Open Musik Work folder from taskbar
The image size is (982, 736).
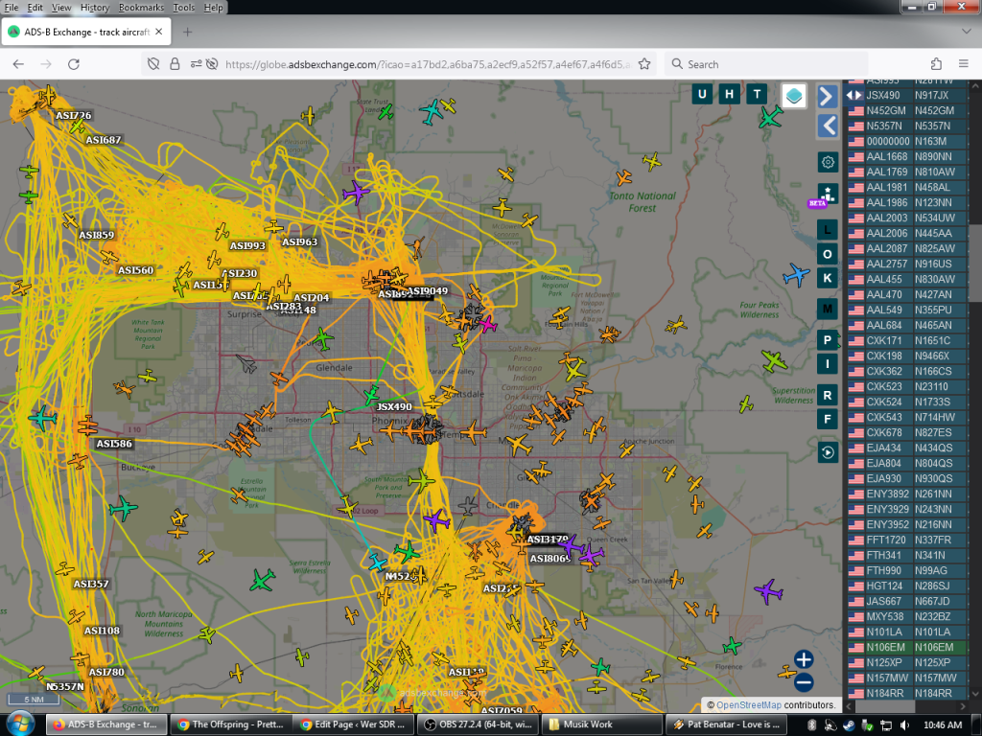[600, 724]
